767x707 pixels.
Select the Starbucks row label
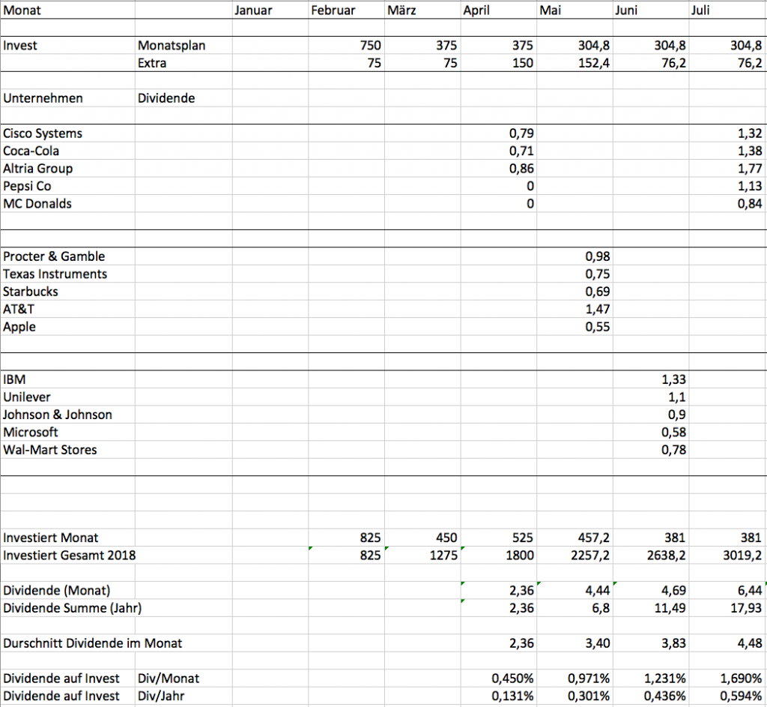click(30, 292)
